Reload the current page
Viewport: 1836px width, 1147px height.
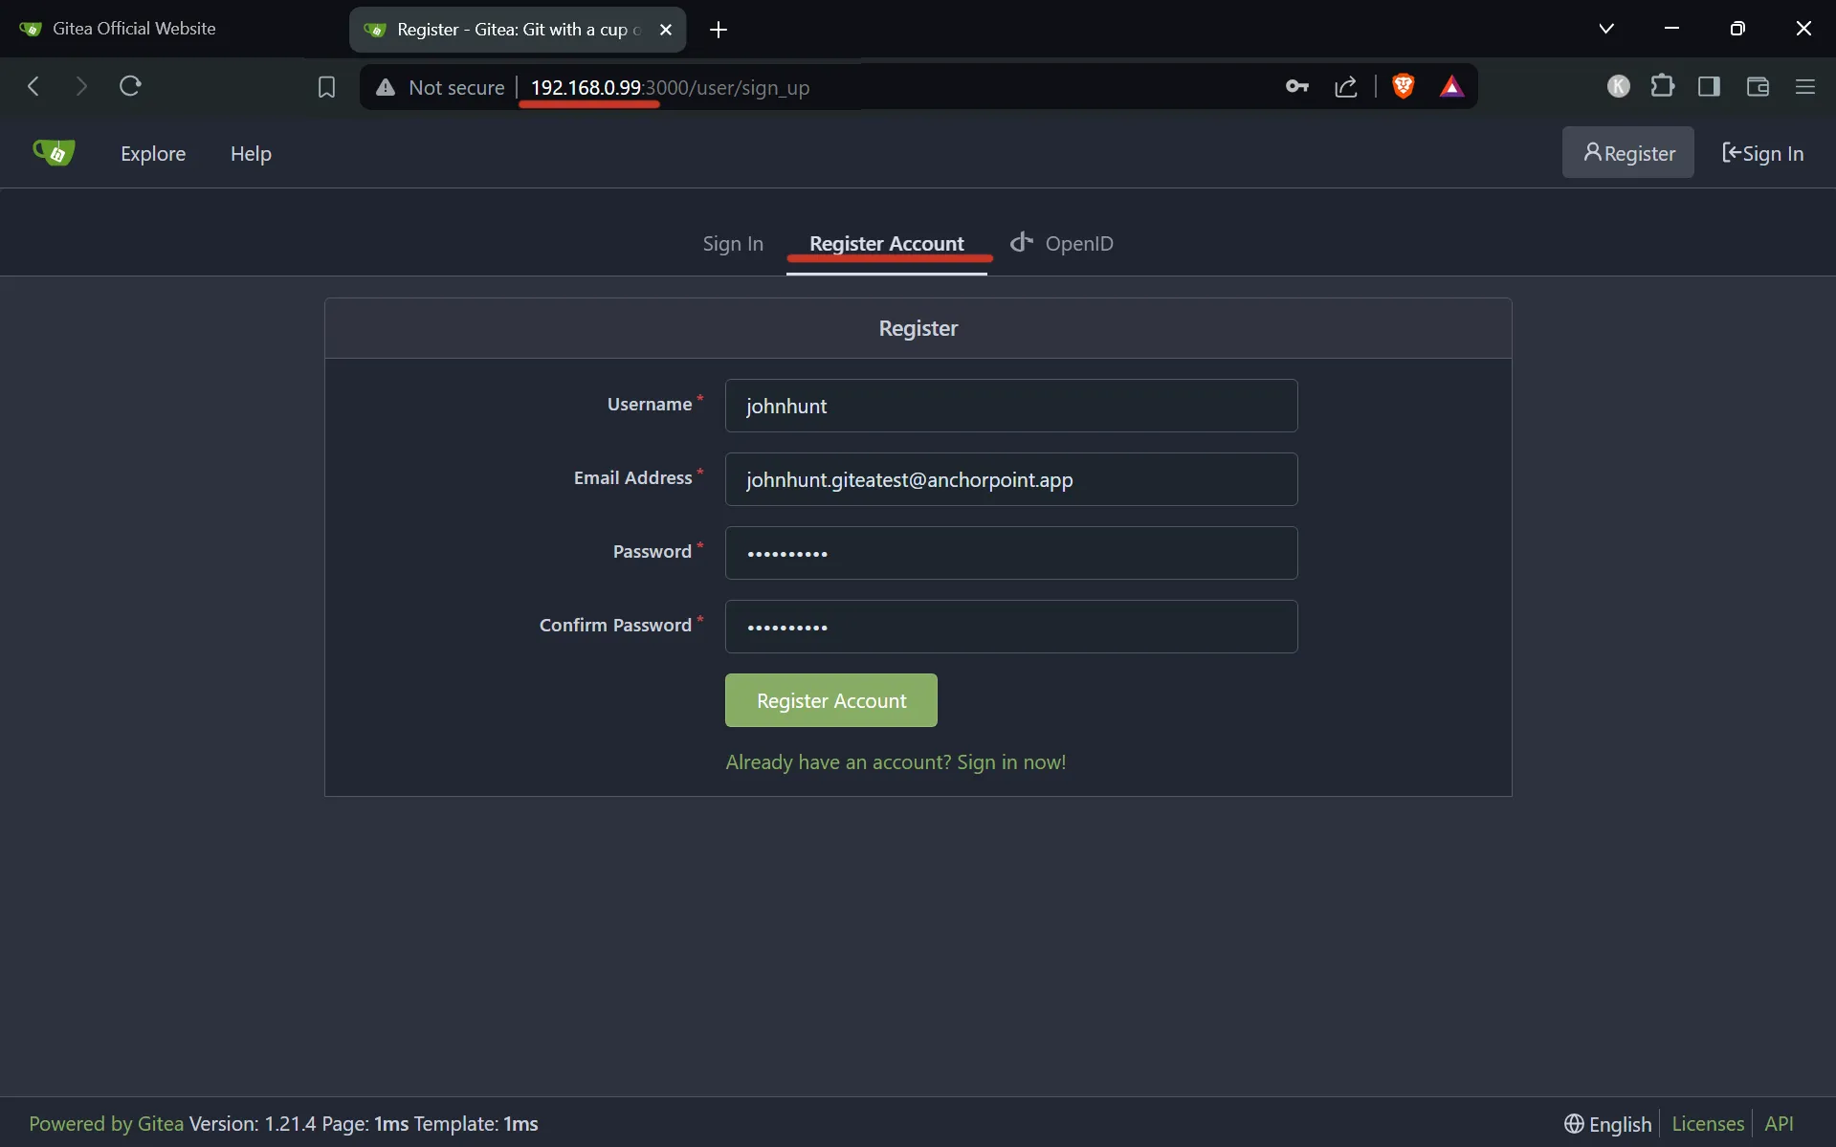click(130, 86)
